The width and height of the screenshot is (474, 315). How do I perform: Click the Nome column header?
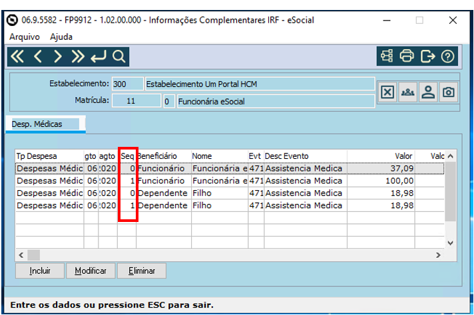(220, 156)
